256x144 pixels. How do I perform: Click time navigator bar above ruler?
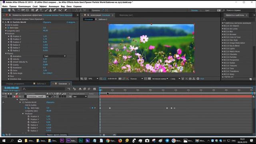coord(176,88)
